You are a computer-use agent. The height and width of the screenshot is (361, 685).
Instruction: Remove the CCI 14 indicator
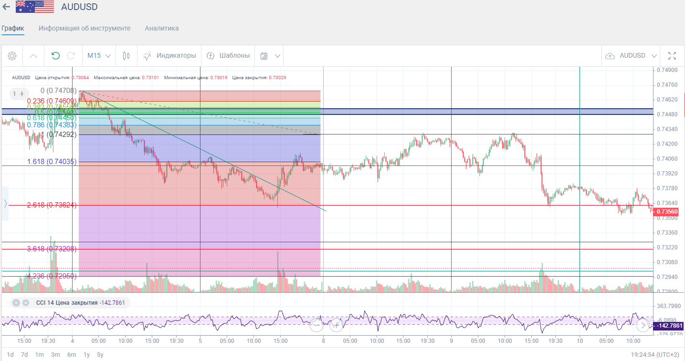tap(16, 303)
